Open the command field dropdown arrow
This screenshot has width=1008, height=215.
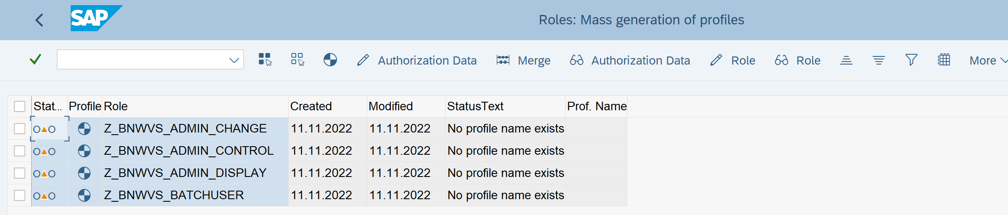pyautogui.click(x=234, y=60)
